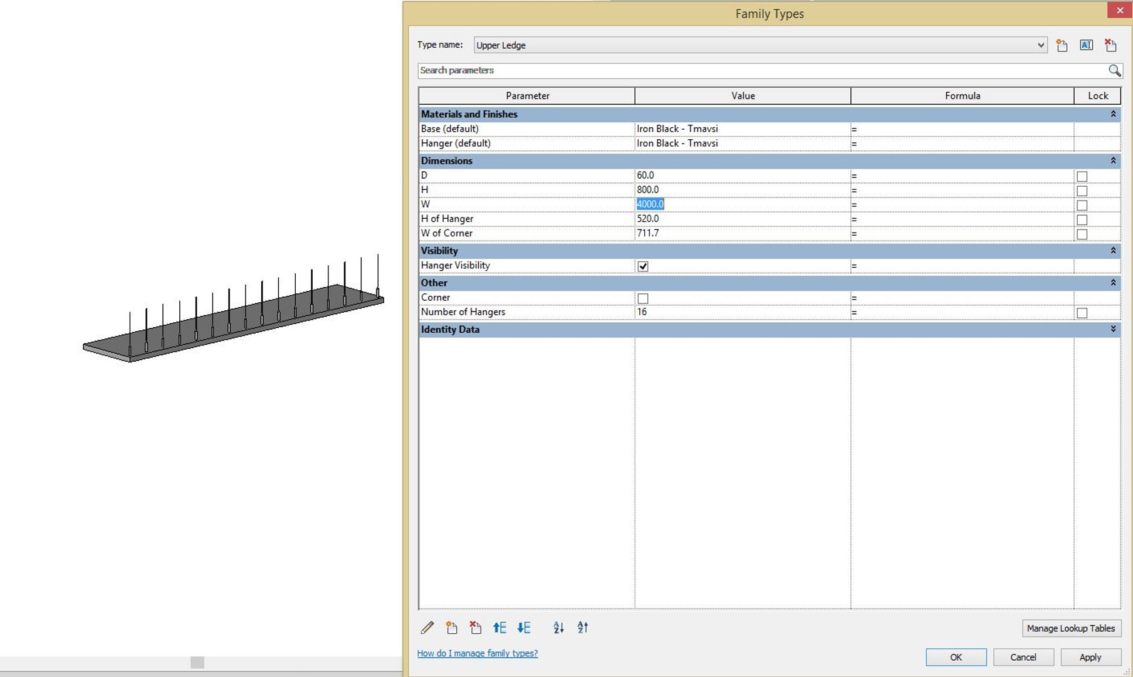Viewport: 1133px width, 677px height.
Task: Sort parameters in descending order
Action: (x=583, y=627)
